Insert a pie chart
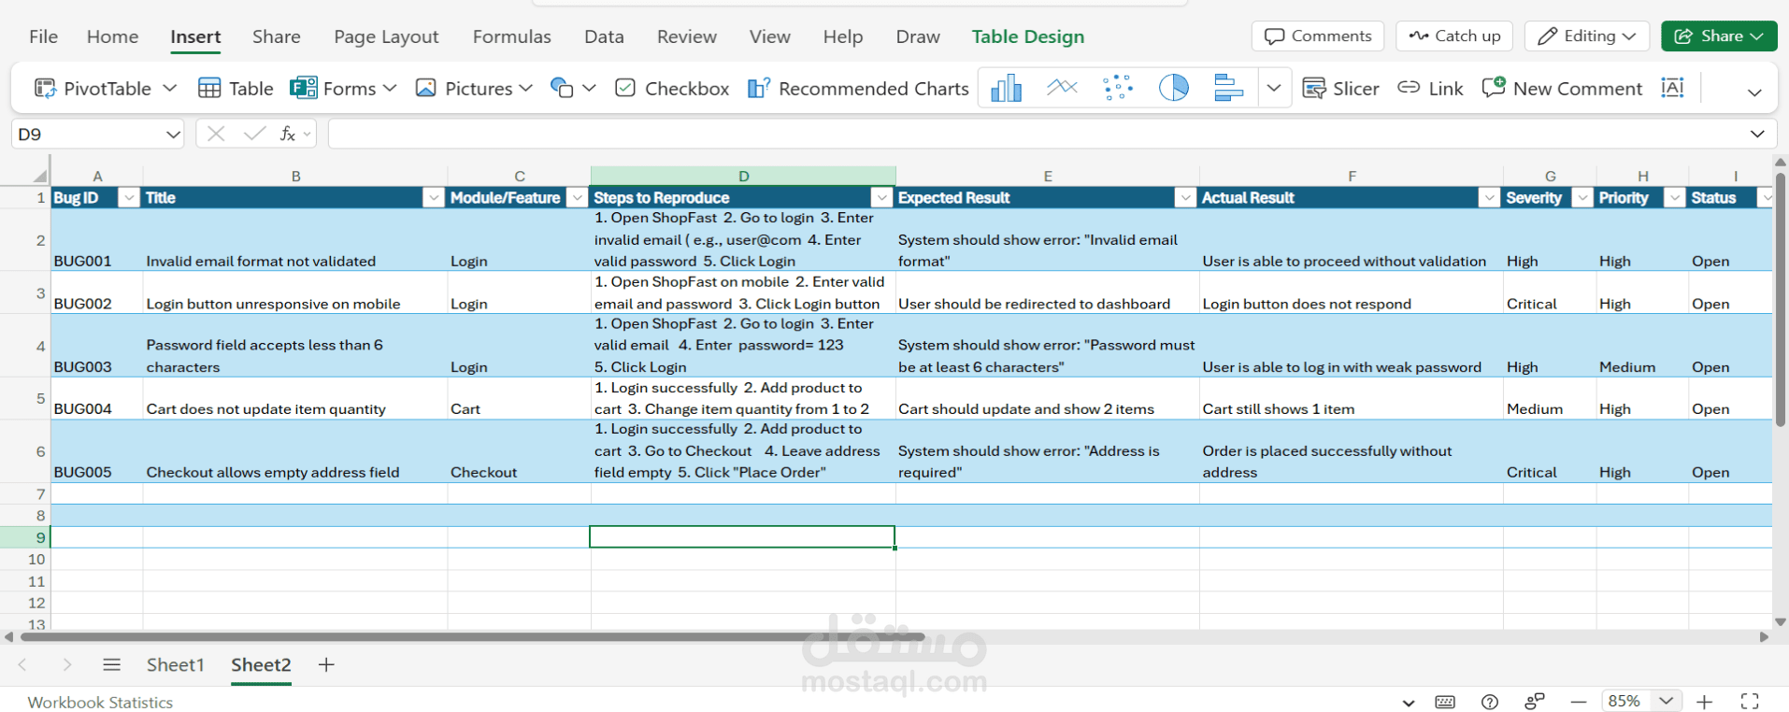 1174,88
